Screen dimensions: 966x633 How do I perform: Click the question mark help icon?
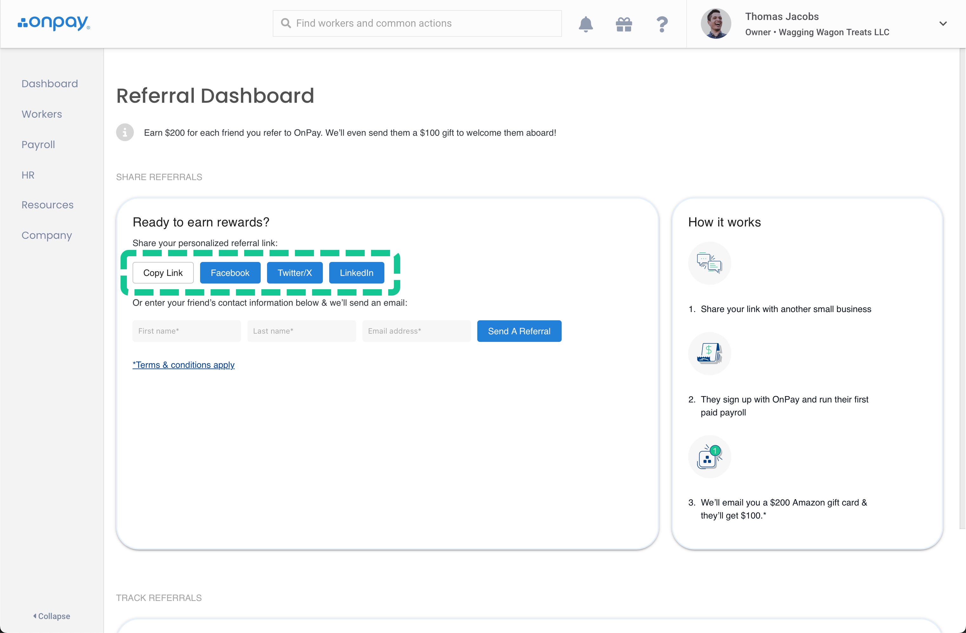tap(662, 24)
